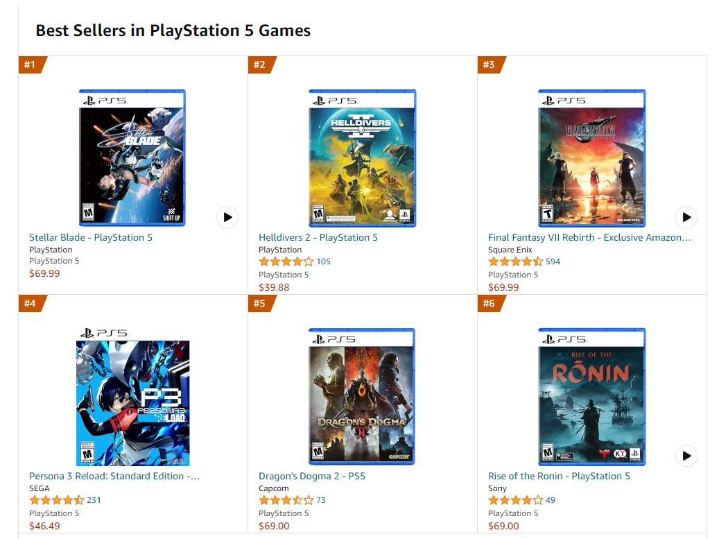The image size is (719, 539).
Task: Open the Rise of the Ronin cover image
Action: (592, 397)
